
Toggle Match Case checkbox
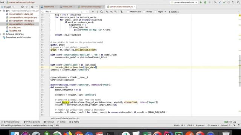click(x=128, y=12)
